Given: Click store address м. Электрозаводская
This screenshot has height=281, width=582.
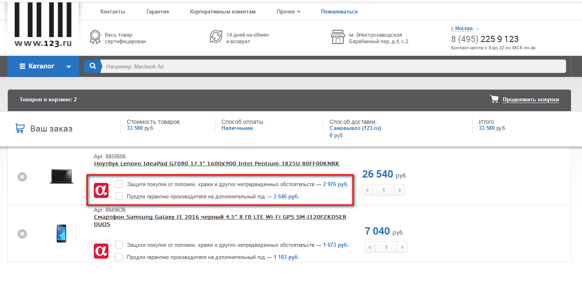Looking at the screenshot, I should click(x=379, y=38).
